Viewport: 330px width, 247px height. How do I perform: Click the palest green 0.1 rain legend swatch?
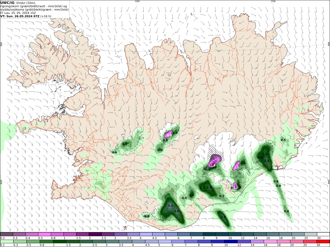[x=7, y=242]
